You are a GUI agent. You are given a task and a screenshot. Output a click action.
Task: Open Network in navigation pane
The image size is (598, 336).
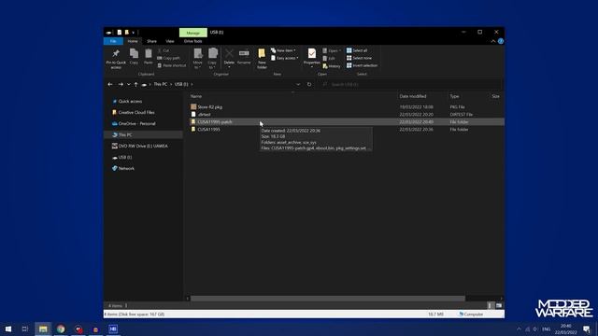coord(126,168)
